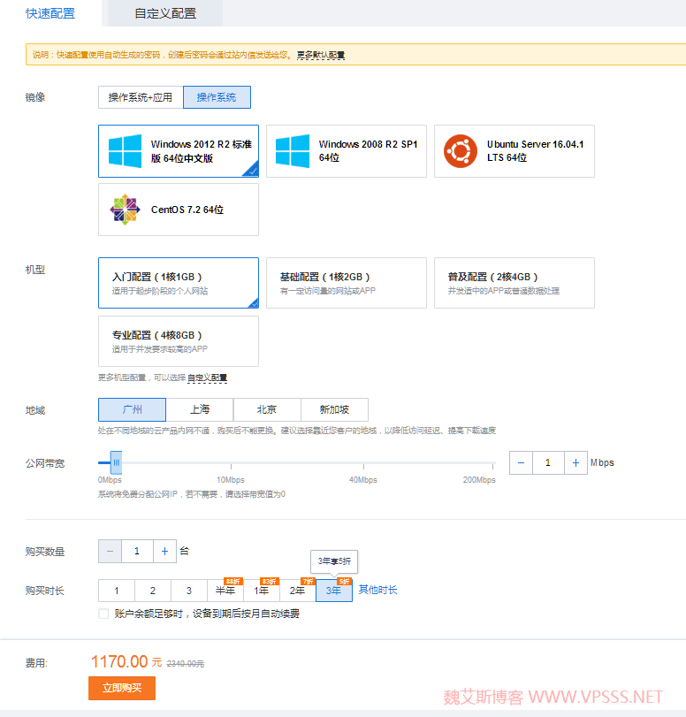Click the 立即购买 button
Viewport: 686px width, 717px height.
(x=121, y=688)
